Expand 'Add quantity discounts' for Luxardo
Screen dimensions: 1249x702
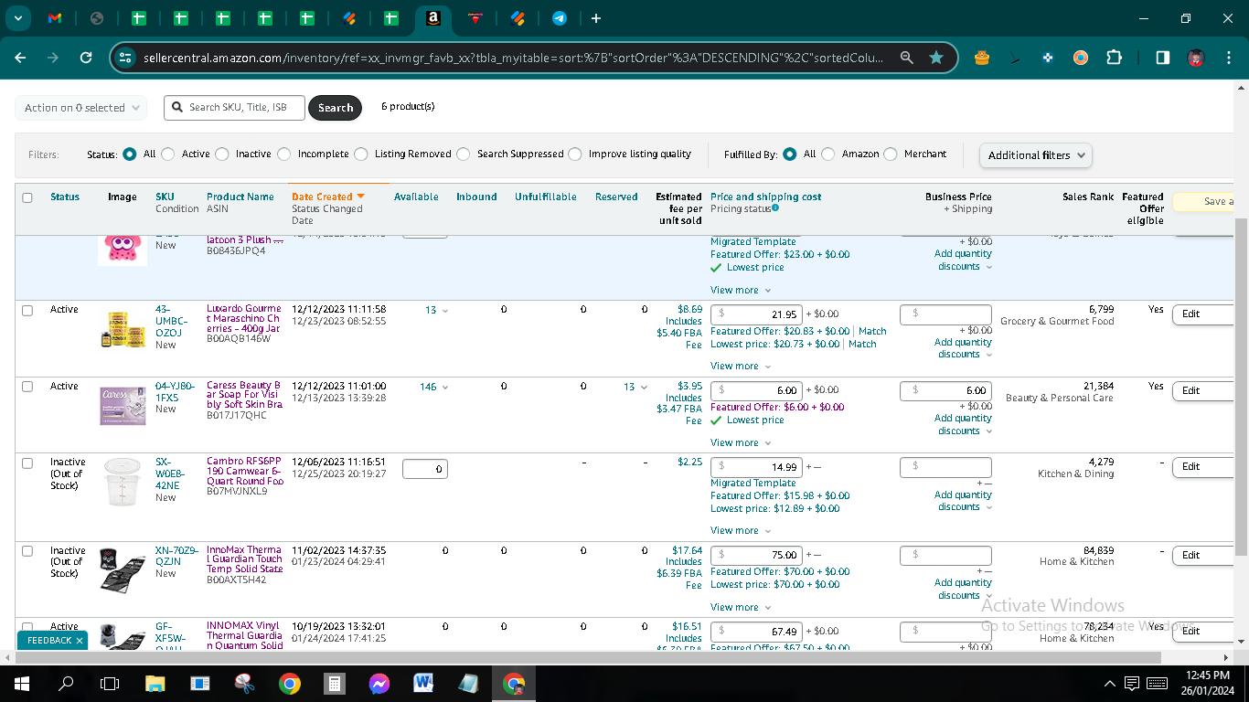pos(963,348)
